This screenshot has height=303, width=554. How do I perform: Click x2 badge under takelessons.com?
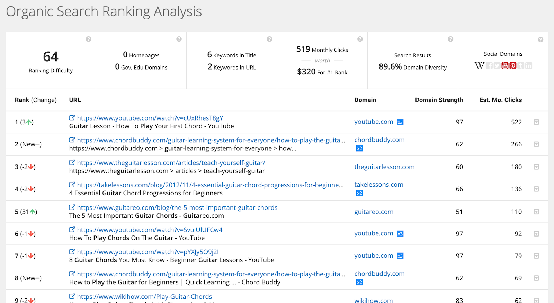pos(359,193)
